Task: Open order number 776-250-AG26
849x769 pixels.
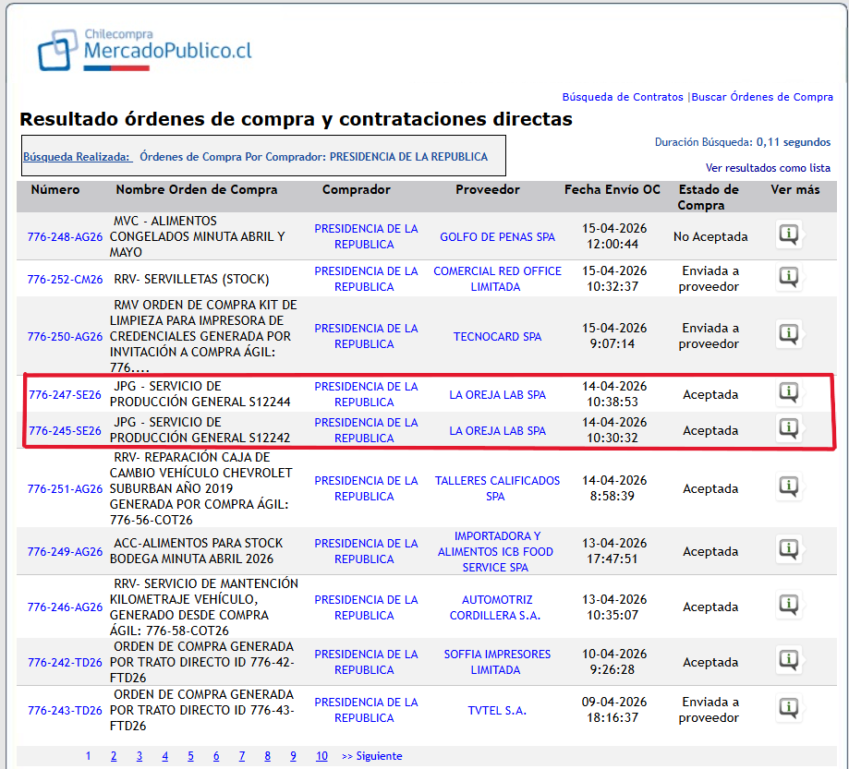Action: (65, 337)
